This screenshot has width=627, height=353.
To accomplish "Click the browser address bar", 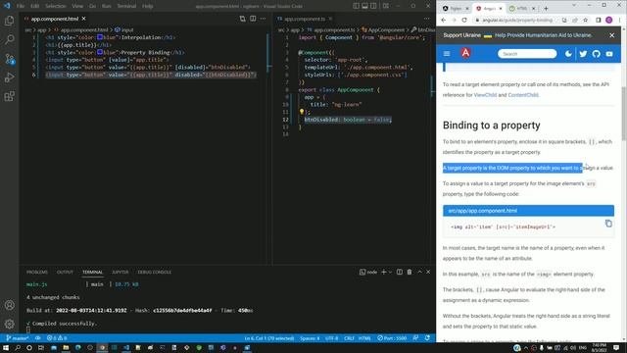I will tap(517, 20).
